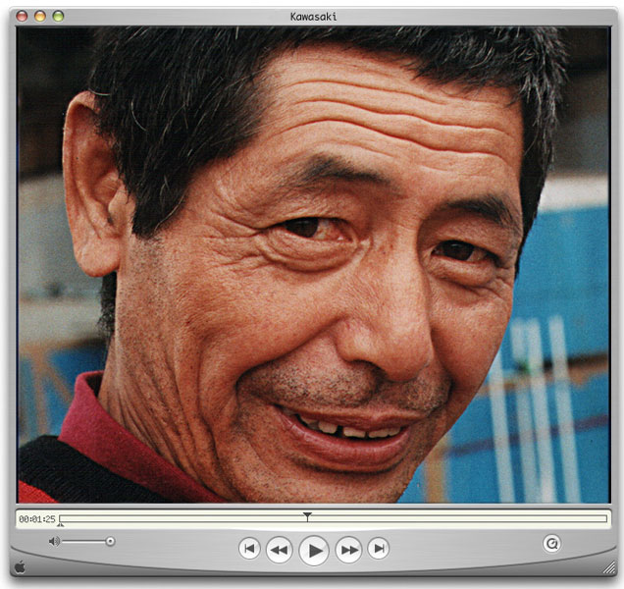Viewport: 624px width, 589px height.
Task: Mute audio with the speaker icon
Action: [54, 541]
